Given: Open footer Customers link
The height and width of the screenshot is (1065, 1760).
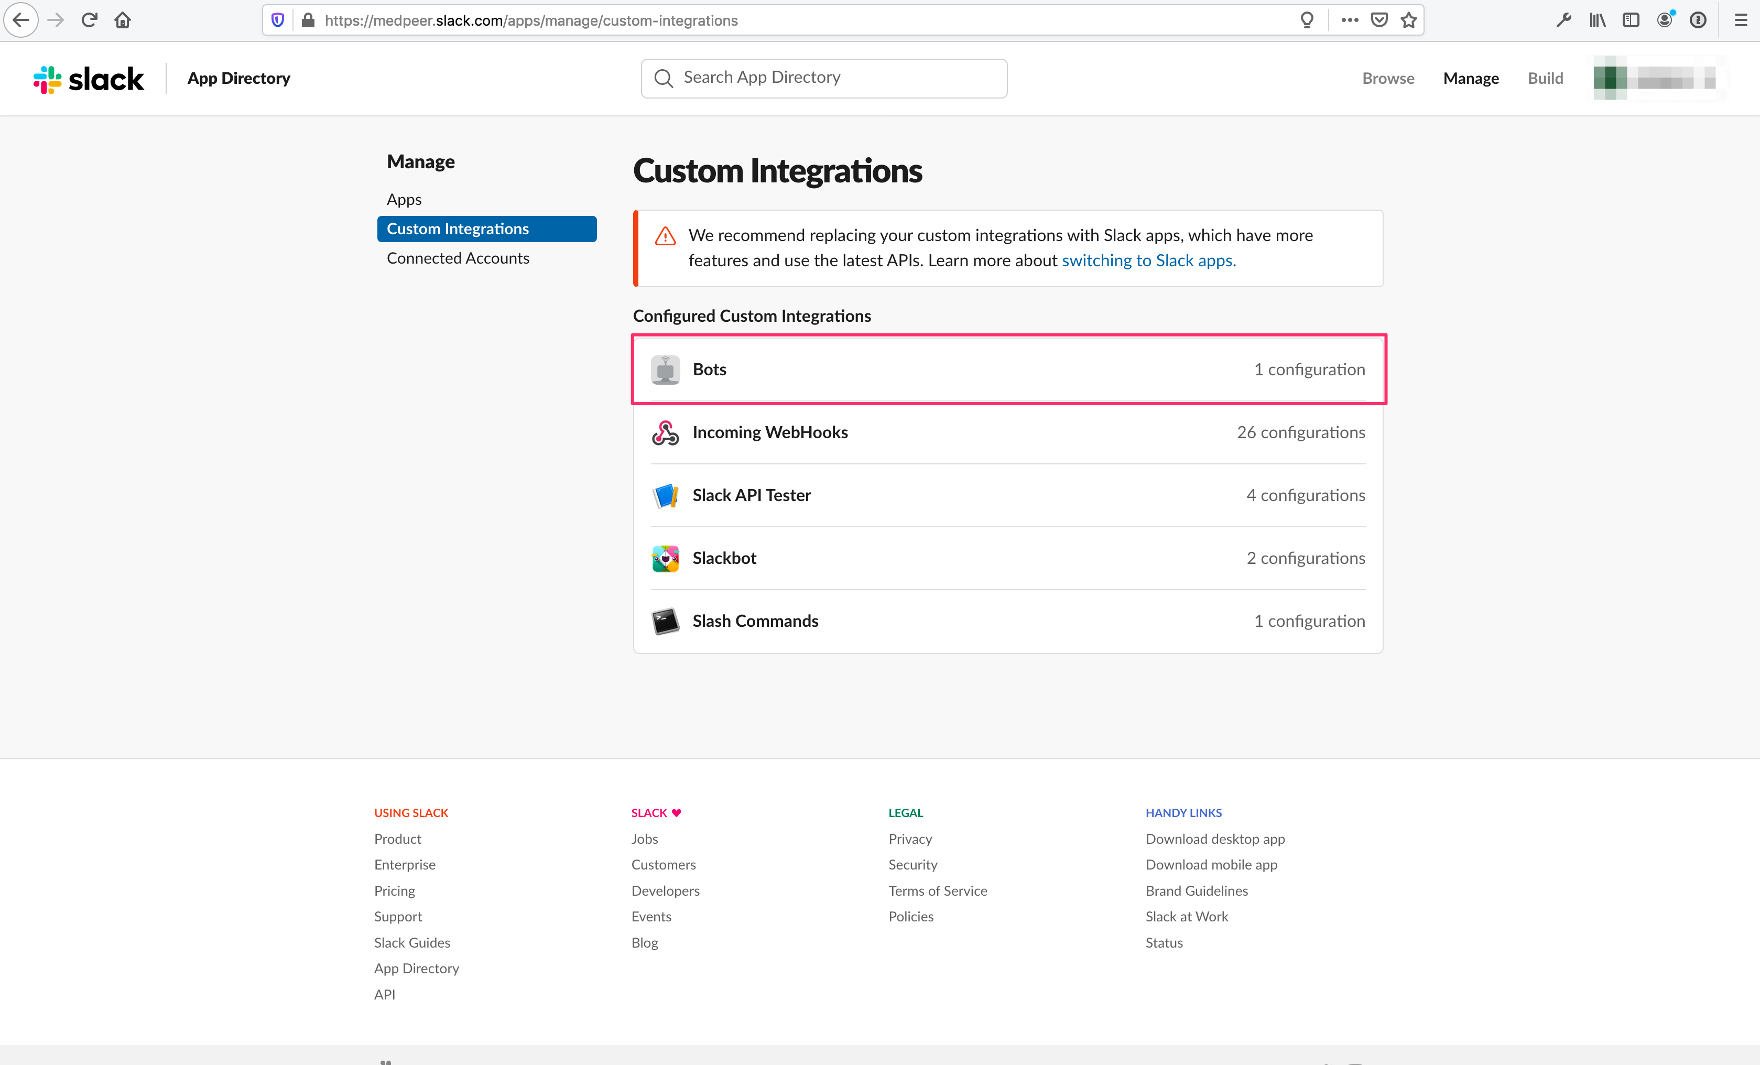Looking at the screenshot, I should [x=664, y=864].
